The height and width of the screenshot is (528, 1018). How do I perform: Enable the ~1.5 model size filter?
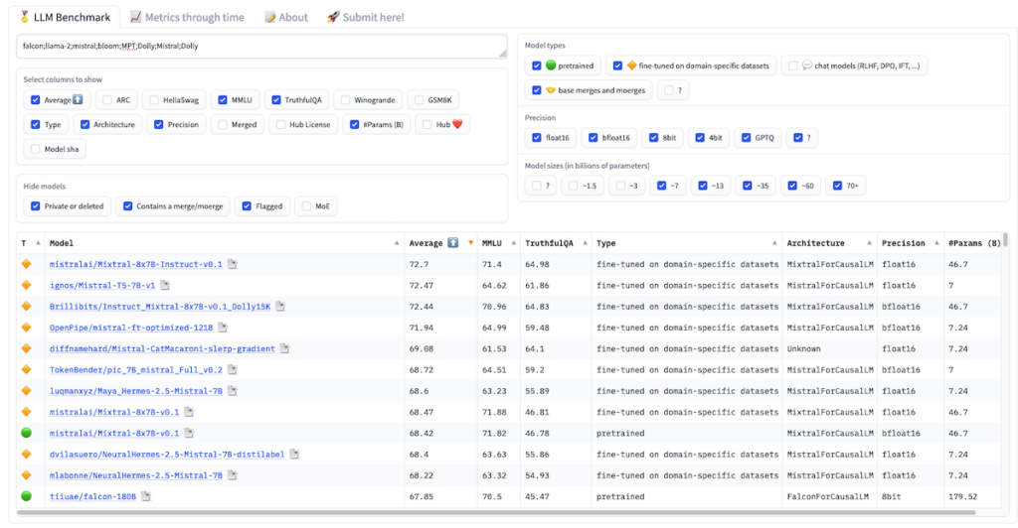point(573,186)
